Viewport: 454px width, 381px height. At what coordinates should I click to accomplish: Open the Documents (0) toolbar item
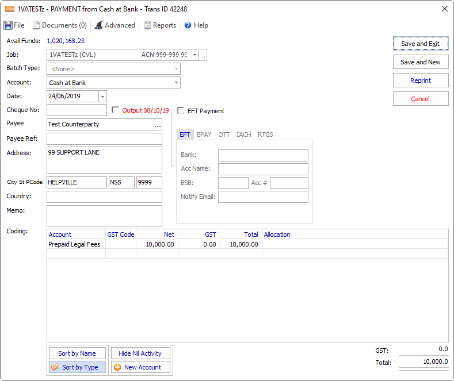click(x=59, y=25)
